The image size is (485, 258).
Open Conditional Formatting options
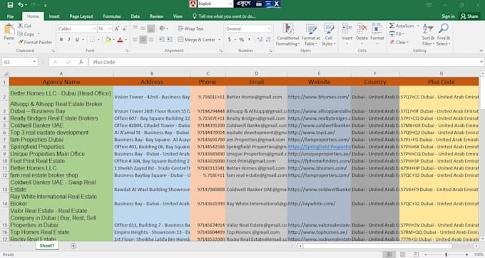point(287,35)
